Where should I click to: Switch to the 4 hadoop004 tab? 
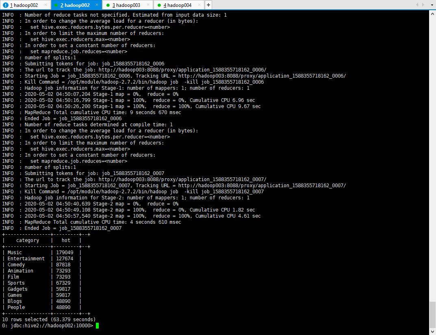coord(178,5)
